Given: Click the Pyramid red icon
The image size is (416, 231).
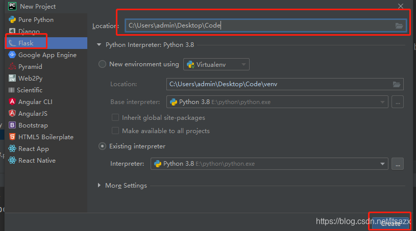Looking at the screenshot, I should tap(12, 66).
